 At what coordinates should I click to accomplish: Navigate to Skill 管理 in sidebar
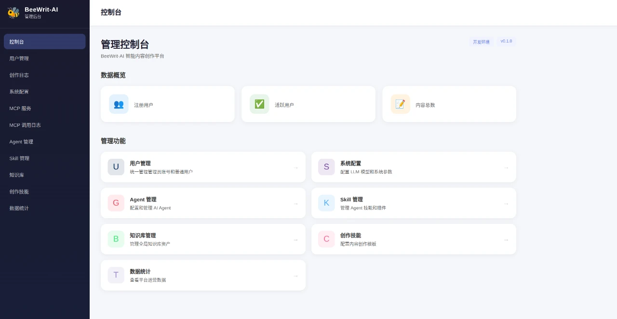coord(45,158)
